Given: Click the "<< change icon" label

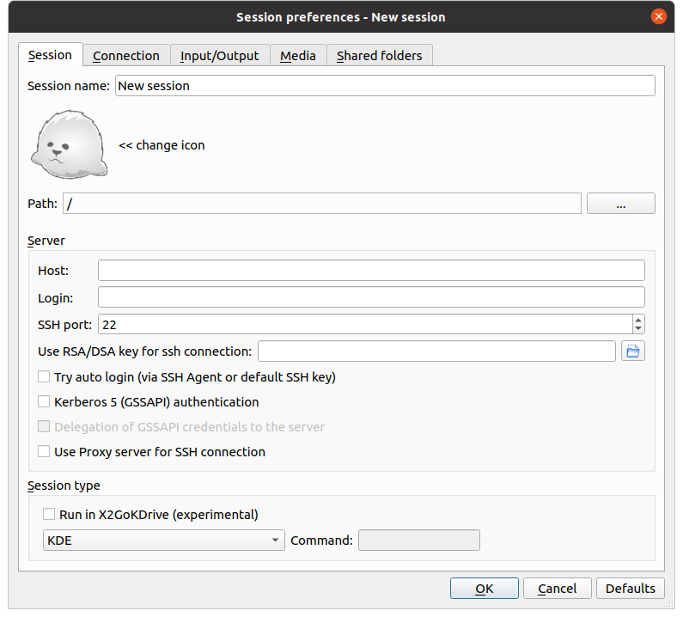Looking at the screenshot, I should [162, 145].
